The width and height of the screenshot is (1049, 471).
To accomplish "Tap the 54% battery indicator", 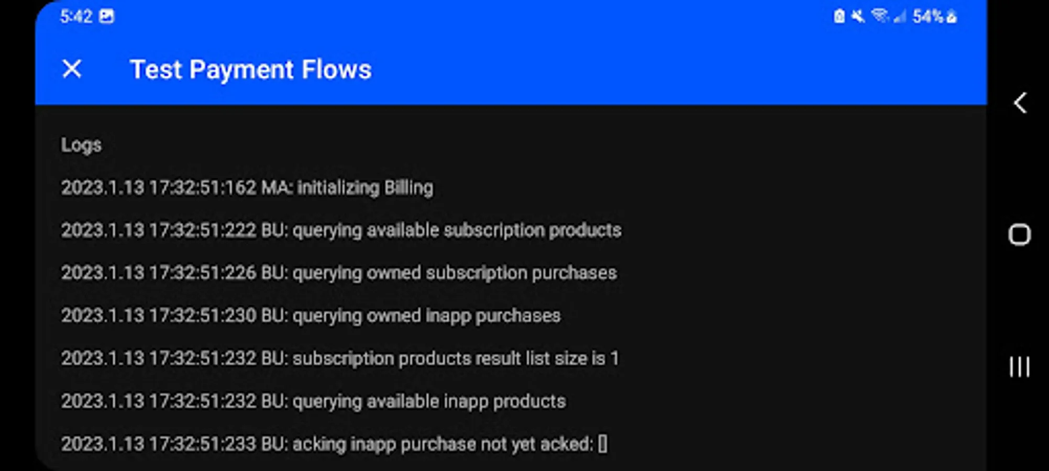I will [x=927, y=17].
